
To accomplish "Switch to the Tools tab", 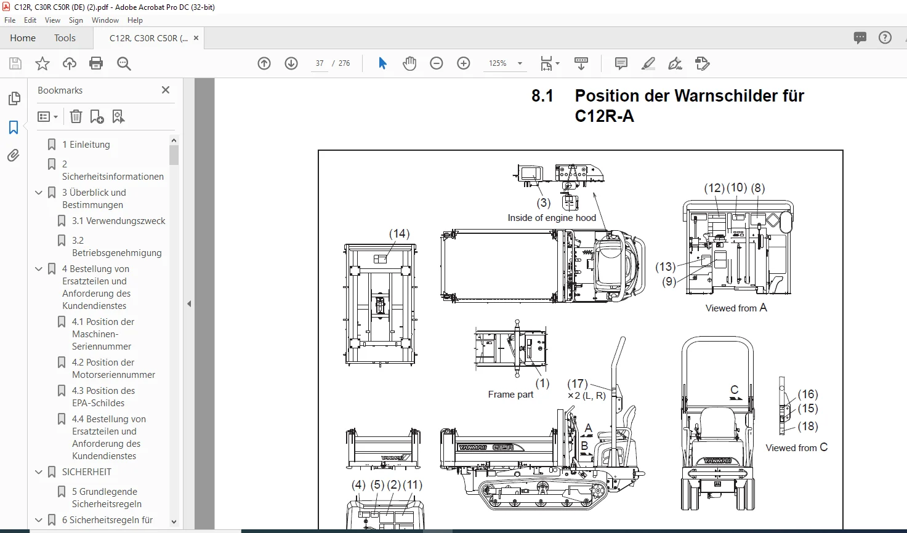I will (x=65, y=38).
